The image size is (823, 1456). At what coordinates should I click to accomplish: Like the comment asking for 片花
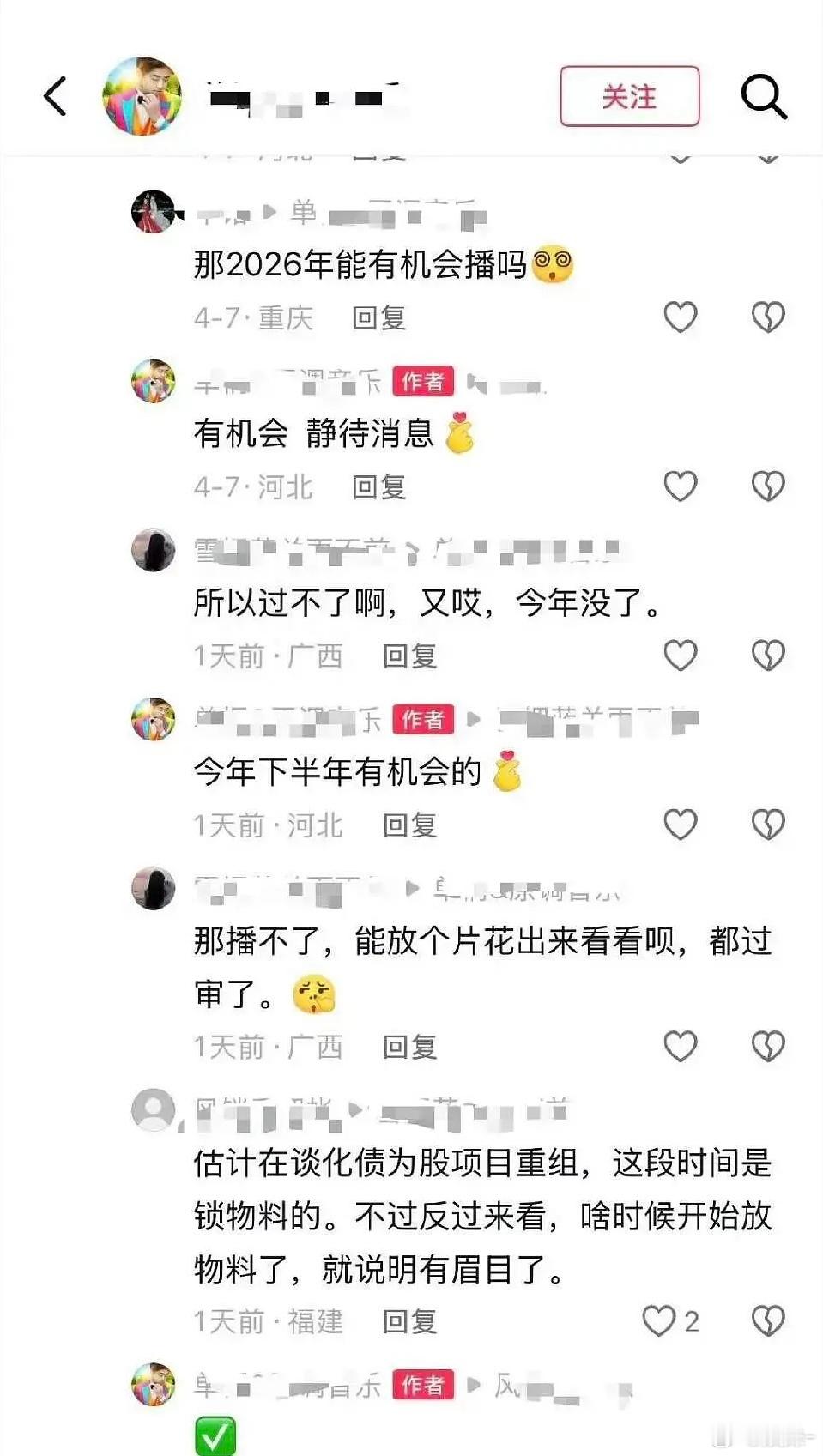pyautogui.click(x=681, y=1046)
